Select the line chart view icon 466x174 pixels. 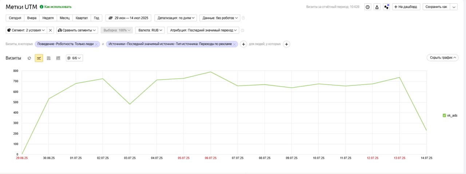(39, 58)
